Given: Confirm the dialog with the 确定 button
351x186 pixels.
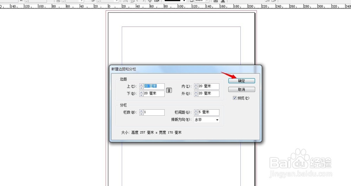Looking at the screenshot, I should (x=241, y=81).
